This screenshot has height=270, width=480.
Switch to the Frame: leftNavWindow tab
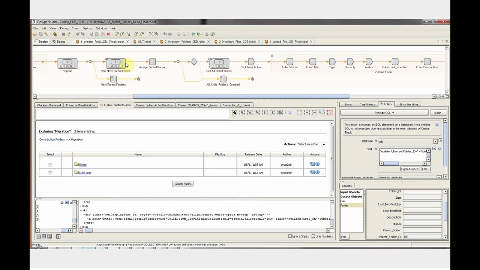click(80, 105)
